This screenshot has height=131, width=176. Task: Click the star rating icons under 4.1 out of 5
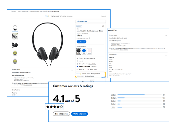pos(55,107)
